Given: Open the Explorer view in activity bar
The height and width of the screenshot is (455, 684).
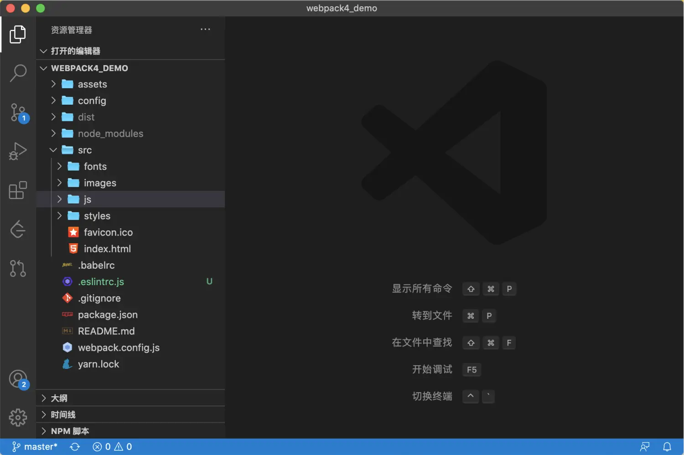Looking at the screenshot, I should (x=18, y=34).
